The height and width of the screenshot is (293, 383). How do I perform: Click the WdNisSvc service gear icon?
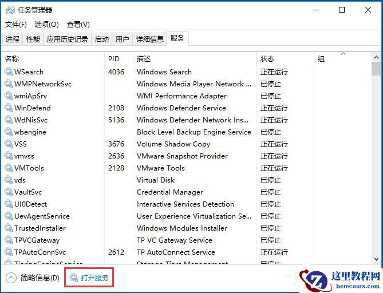(9, 120)
